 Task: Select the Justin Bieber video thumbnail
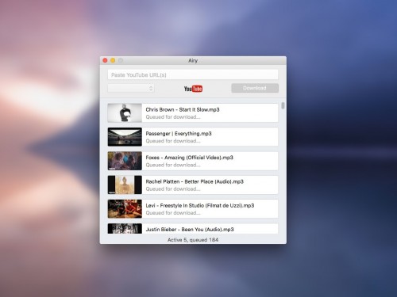125,229
